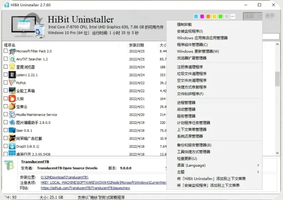
Task: Click the HiBit Uninstaller title bar icon
Action: pos(7,5)
